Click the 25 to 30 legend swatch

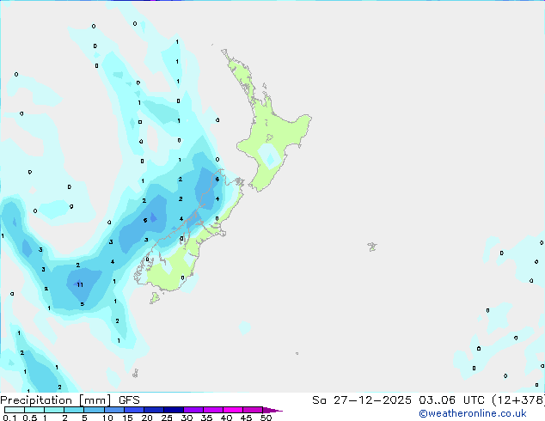coord(174,410)
